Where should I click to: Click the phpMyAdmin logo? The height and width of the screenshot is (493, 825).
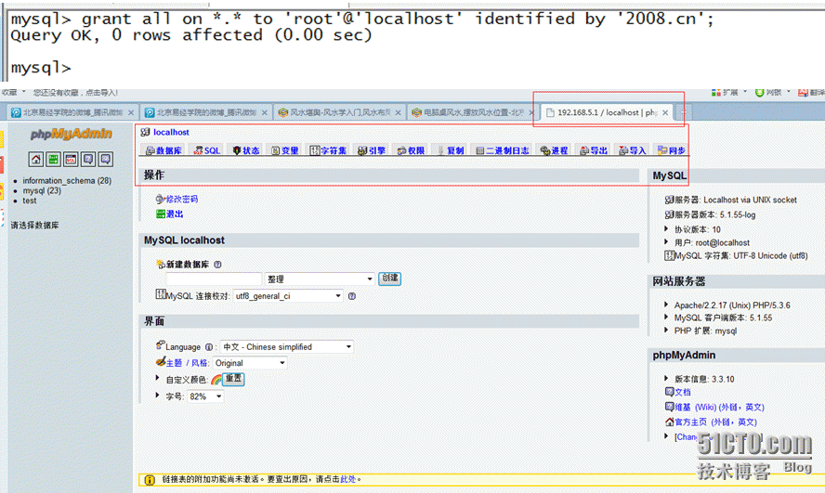71,134
